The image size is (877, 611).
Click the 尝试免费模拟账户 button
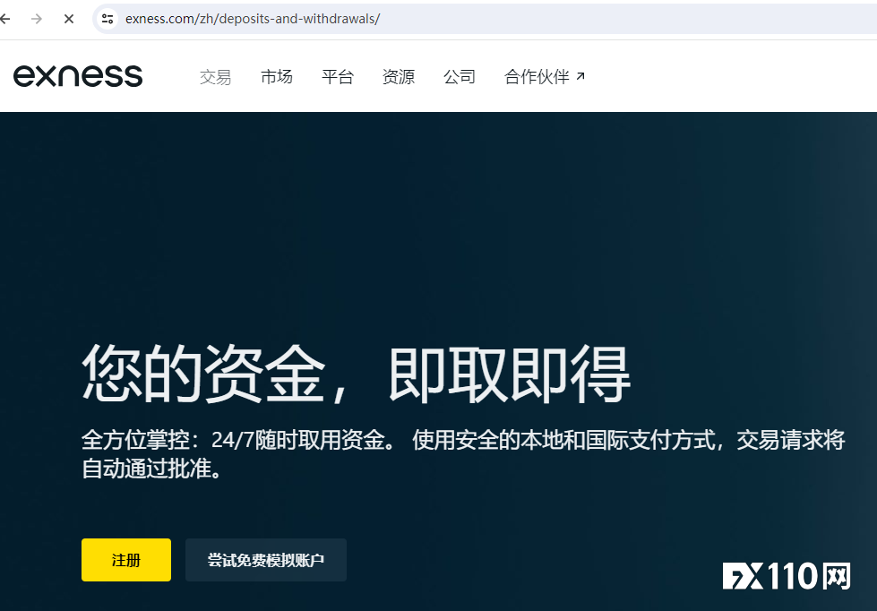[266, 560]
